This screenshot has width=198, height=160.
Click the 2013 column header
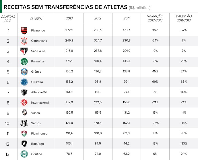pos(69,19)
